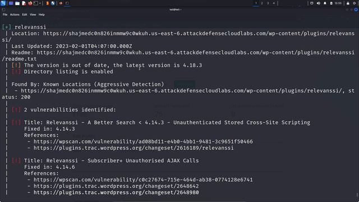This screenshot has height=202, width=359.
Task: Click 'Fixed in: 4.14.6' text
Action: click(x=49, y=167)
